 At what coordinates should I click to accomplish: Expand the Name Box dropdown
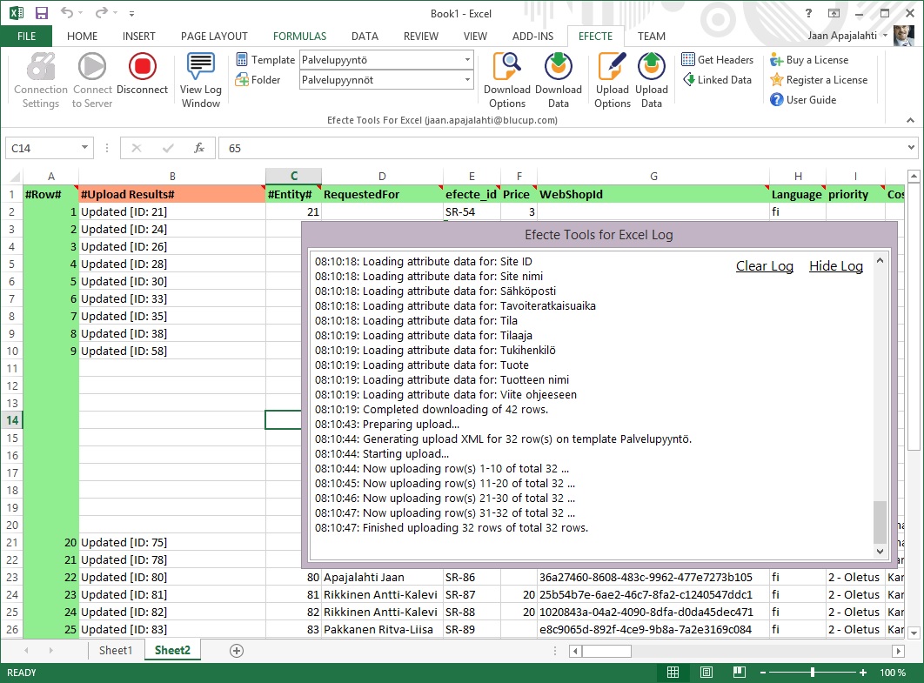click(85, 147)
